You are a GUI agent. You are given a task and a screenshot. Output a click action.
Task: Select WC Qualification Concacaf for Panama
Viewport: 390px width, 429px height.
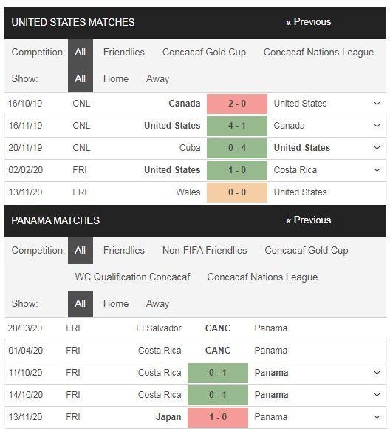coord(132,277)
